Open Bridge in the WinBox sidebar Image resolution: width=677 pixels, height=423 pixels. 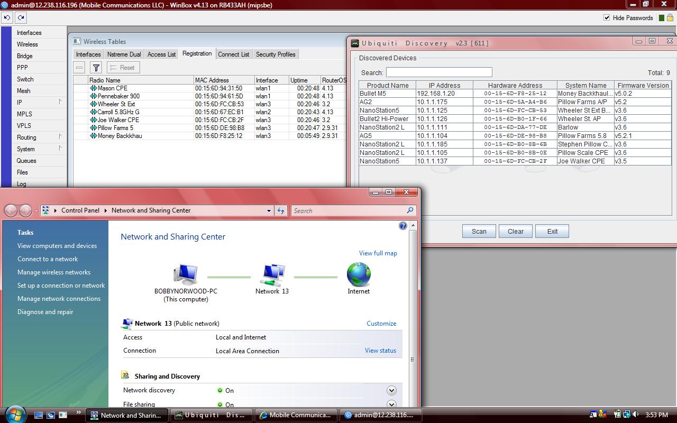click(25, 56)
